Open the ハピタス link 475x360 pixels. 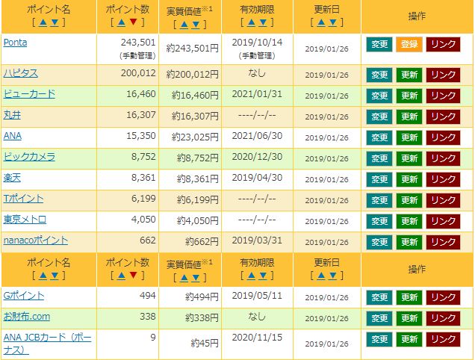[x=21, y=73]
